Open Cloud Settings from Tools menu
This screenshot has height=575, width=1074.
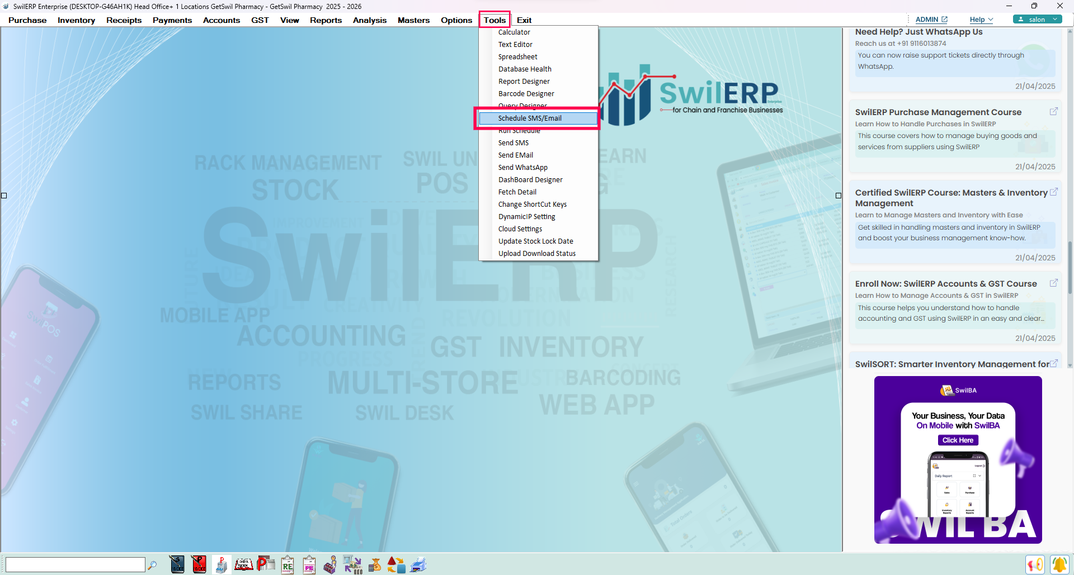click(x=539, y=229)
